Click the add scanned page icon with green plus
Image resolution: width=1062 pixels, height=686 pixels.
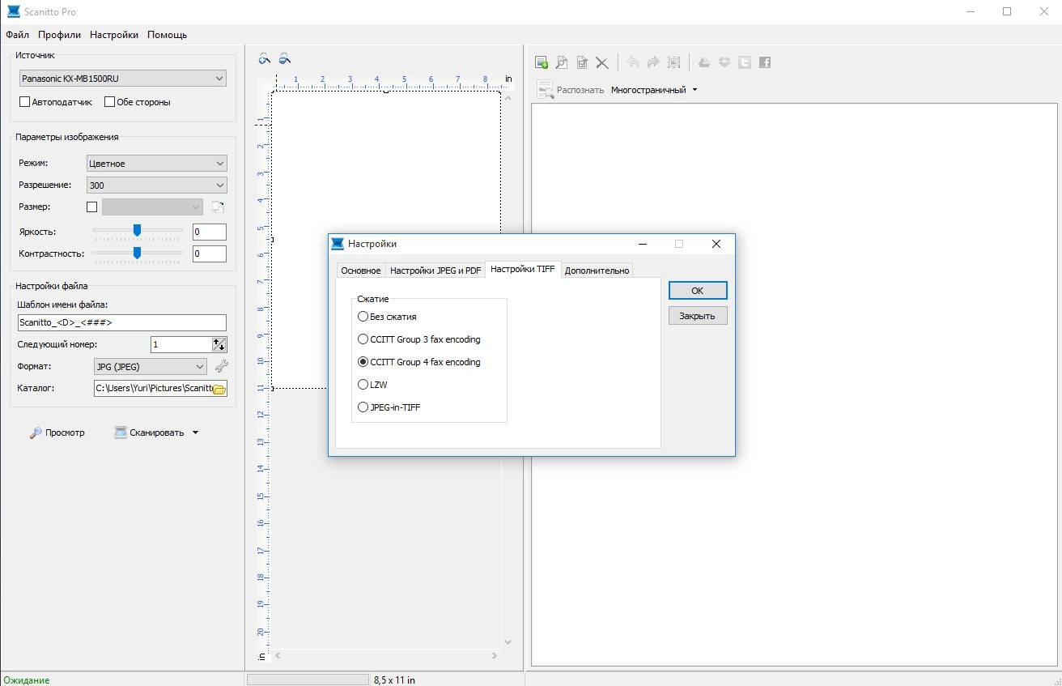coord(542,62)
